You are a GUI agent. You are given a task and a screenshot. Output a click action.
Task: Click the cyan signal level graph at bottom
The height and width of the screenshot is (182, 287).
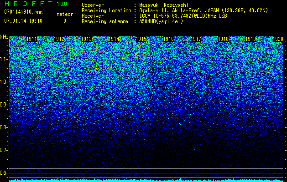point(146,180)
